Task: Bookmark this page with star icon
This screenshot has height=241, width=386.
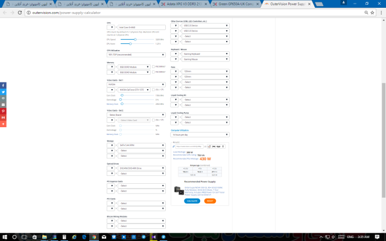Action: (x=372, y=13)
